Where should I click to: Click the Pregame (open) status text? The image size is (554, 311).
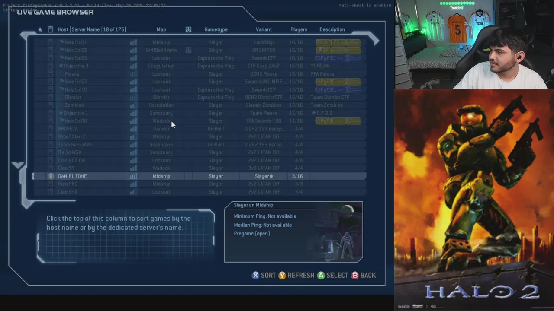coord(252,233)
